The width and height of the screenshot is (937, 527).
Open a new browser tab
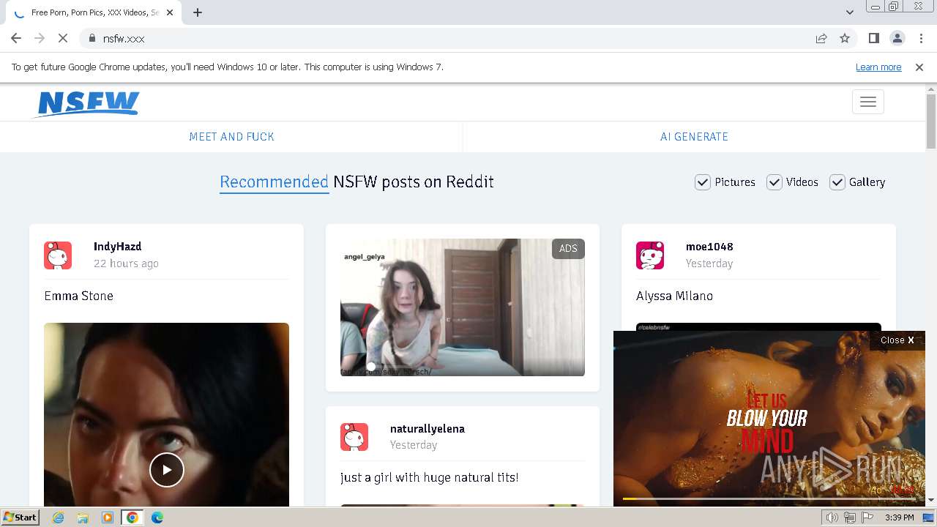[198, 12]
